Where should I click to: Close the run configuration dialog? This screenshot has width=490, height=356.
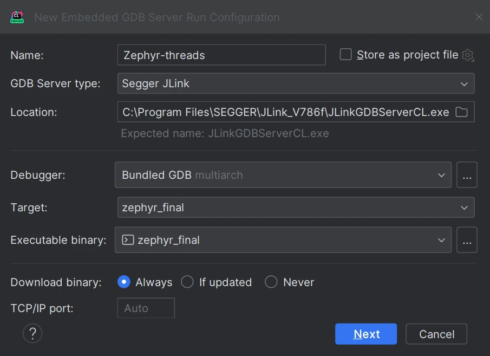tap(479, 17)
